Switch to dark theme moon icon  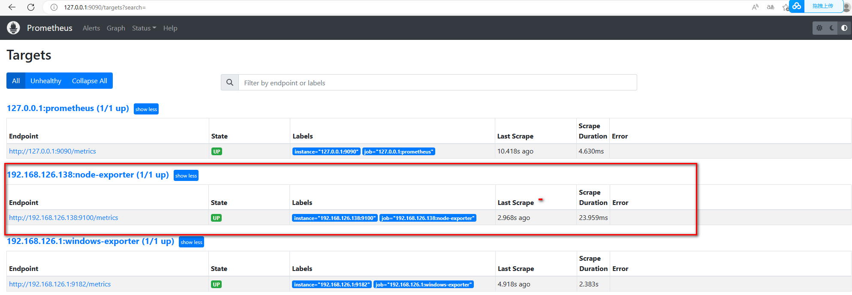pos(832,28)
